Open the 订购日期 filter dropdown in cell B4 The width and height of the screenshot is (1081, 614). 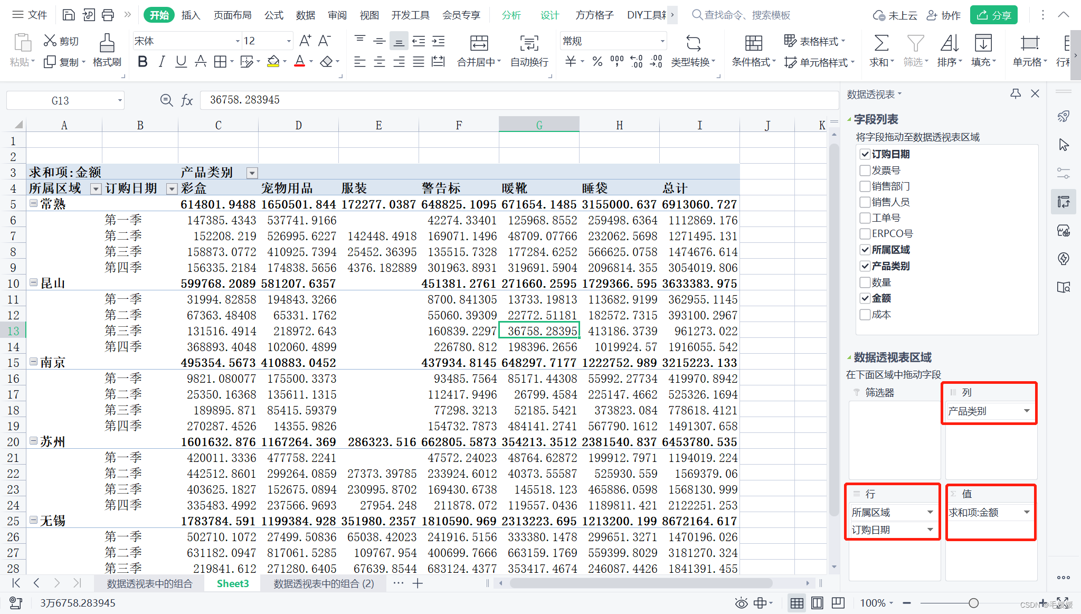point(172,189)
